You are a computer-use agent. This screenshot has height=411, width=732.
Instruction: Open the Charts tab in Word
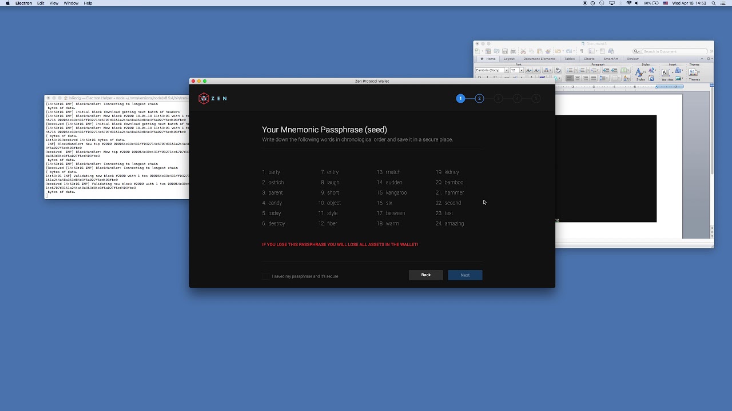tap(589, 59)
